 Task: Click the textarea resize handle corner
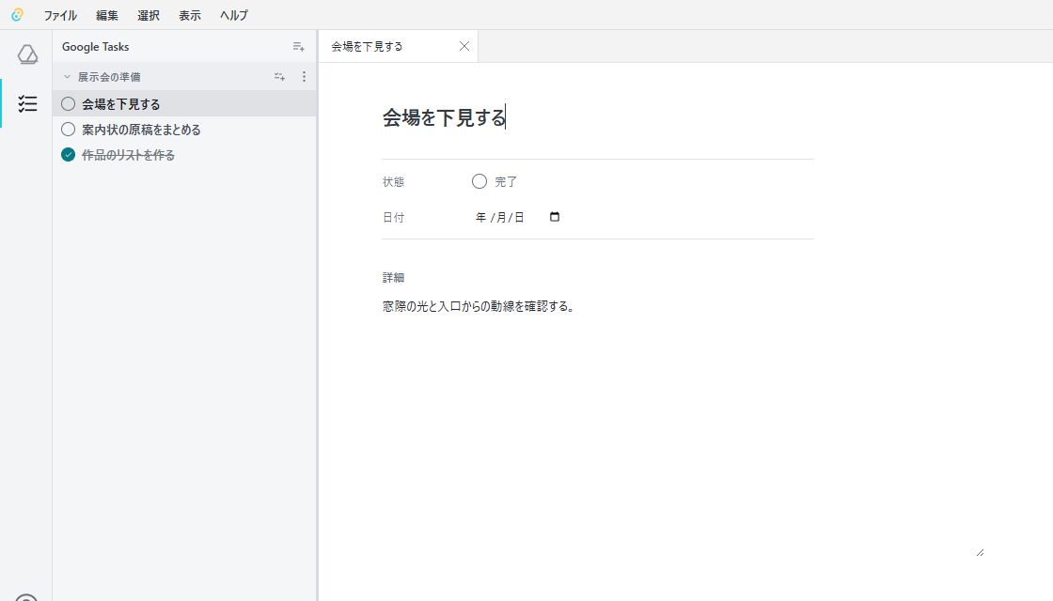pyautogui.click(x=980, y=552)
